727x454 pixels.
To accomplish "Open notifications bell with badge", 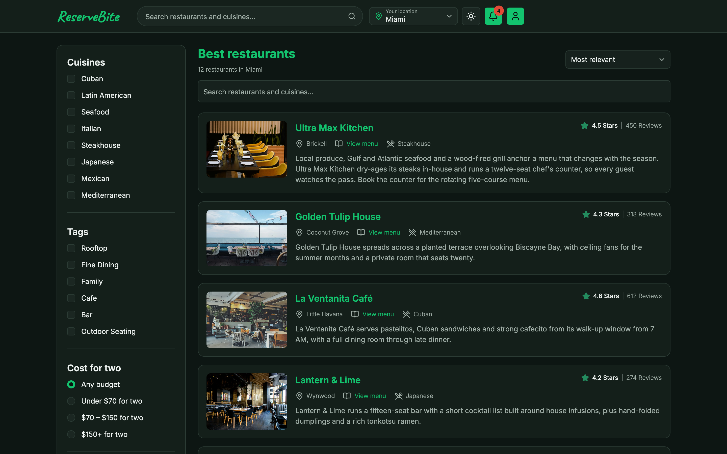I will tap(493, 16).
